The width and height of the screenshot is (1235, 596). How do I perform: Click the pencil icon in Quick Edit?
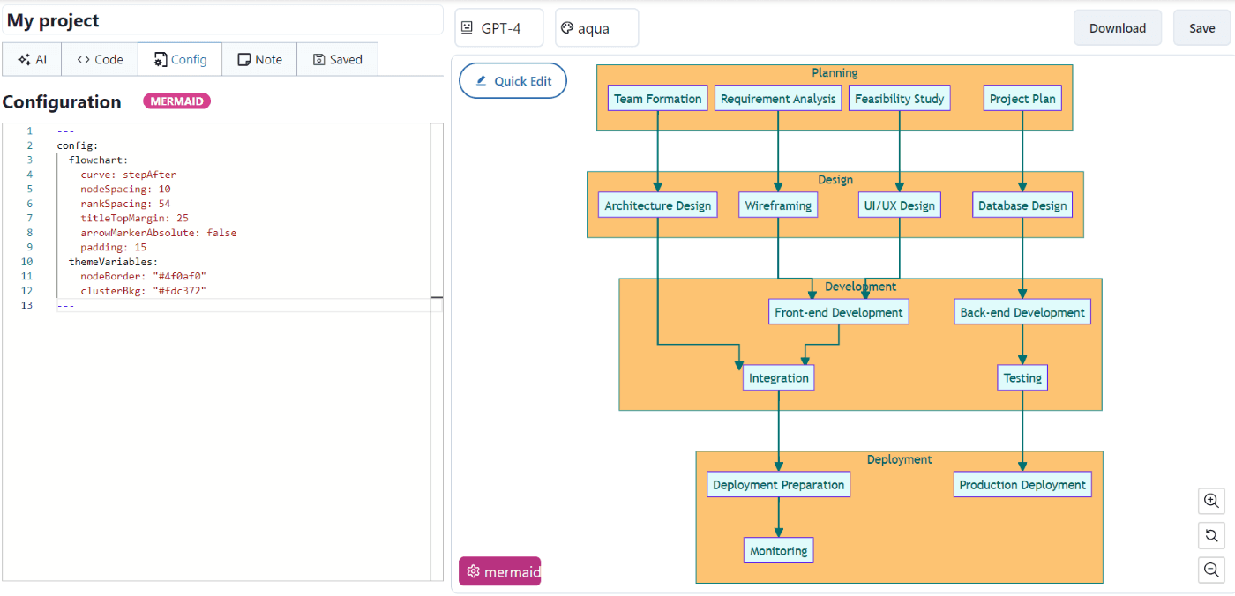[481, 80]
